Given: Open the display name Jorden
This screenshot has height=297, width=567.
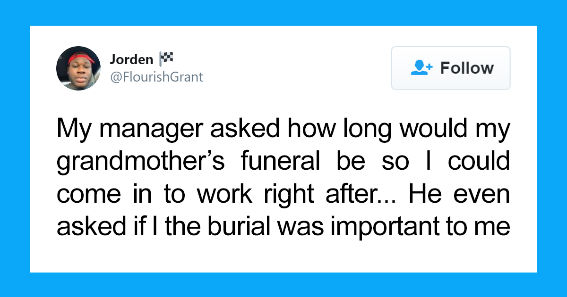Looking at the screenshot, I should [x=131, y=59].
